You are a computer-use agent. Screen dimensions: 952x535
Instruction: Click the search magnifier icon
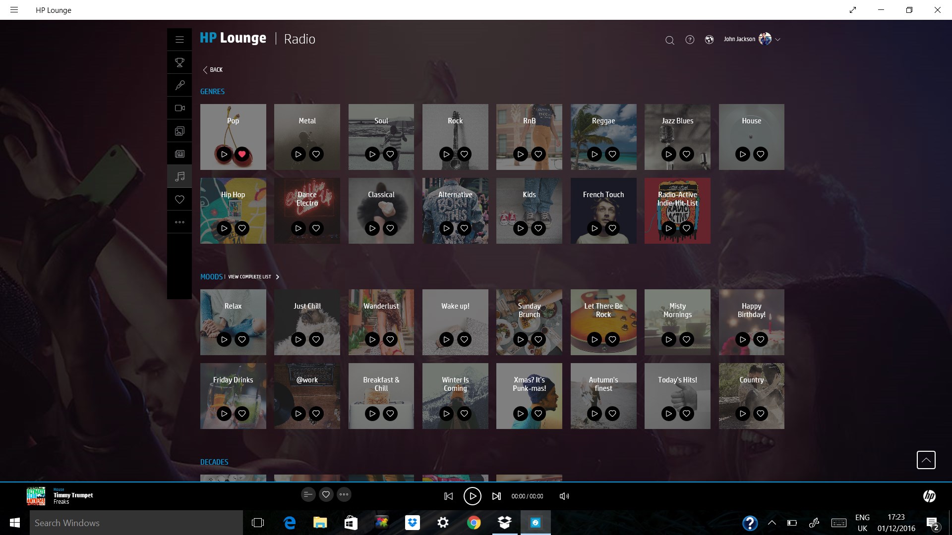669,40
